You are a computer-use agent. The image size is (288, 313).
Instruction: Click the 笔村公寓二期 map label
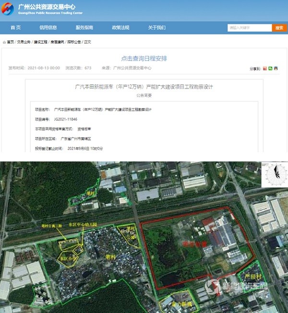click(x=51, y=226)
